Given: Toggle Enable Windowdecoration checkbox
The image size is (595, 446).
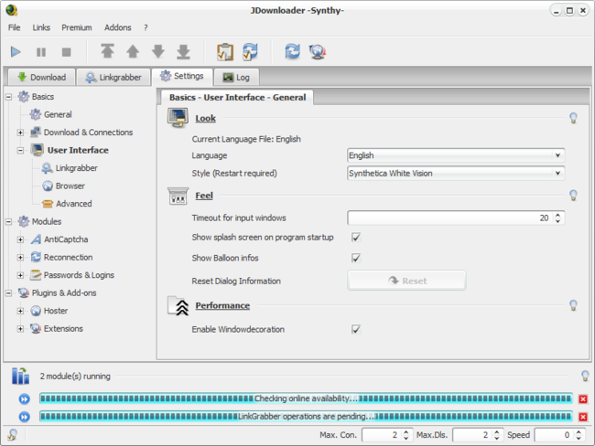Looking at the screenshot, I should point(356,329).
